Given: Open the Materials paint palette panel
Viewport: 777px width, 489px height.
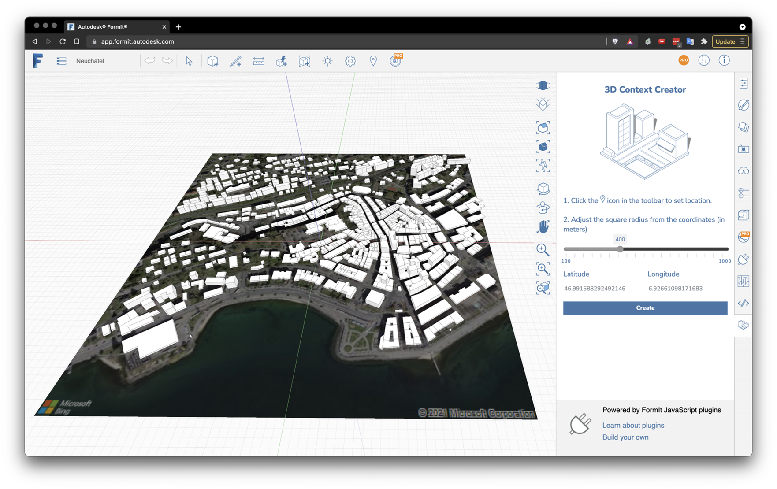Looking at the screenshot, I should [744, 105].
